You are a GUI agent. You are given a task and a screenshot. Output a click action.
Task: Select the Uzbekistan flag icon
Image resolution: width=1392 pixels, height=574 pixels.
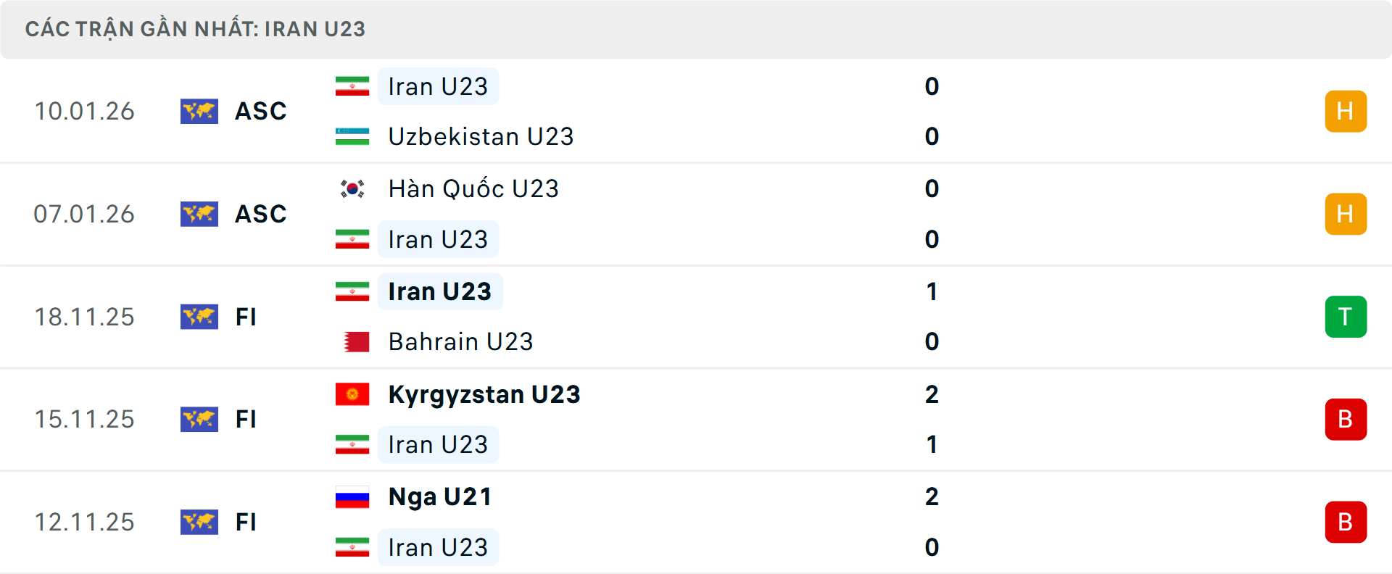coord(352,136)
